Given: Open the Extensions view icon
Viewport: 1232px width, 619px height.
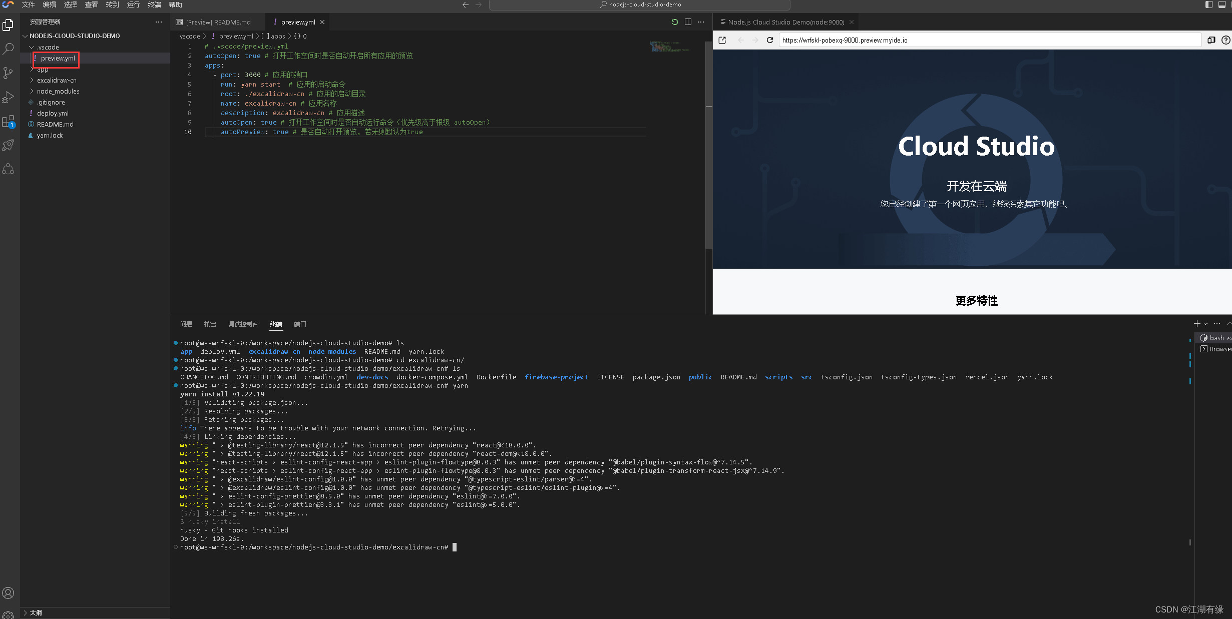Looking at the screenshot, I should coord(9,122).
